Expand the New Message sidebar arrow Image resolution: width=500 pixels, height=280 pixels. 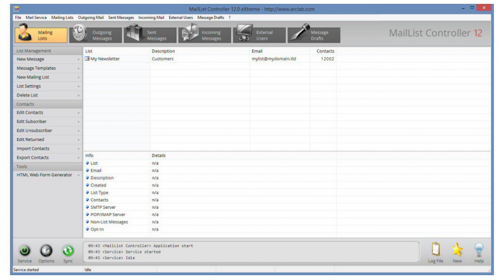(x=79, y=60)
